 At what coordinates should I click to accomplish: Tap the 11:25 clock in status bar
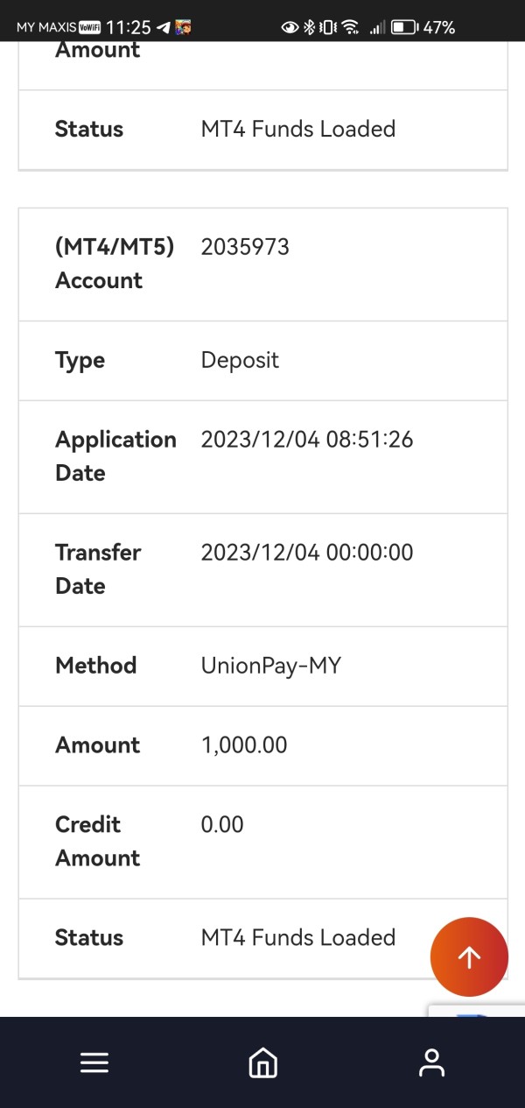[128, 28]
